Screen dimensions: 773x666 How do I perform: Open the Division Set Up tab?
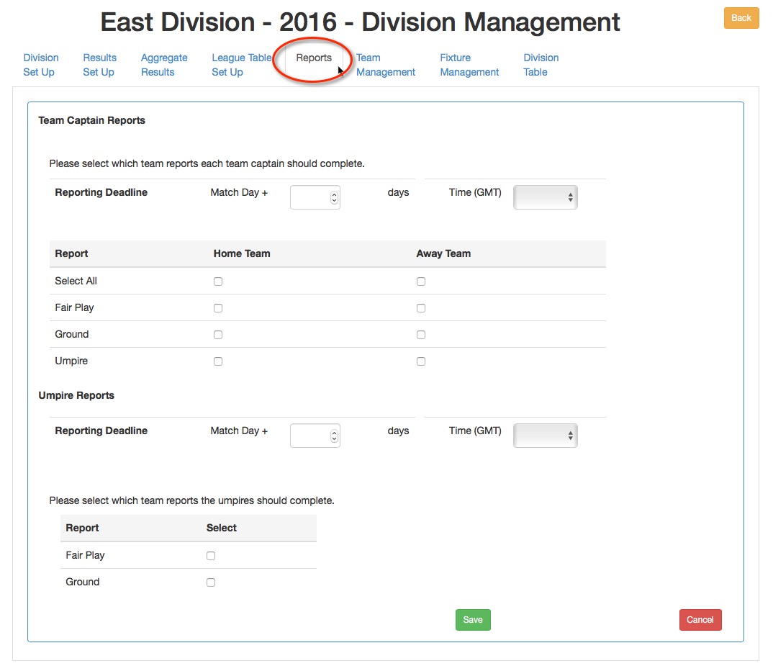pyautogui.click(x=41, y=65)
